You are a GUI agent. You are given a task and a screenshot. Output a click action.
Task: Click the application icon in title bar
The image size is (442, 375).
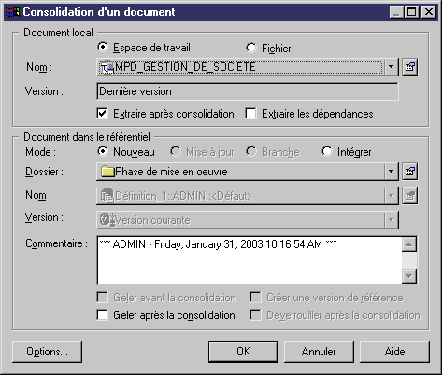(x=12, y=12)
